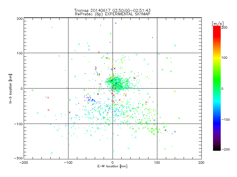Select colorbar tick label 200

coord(224,27)
